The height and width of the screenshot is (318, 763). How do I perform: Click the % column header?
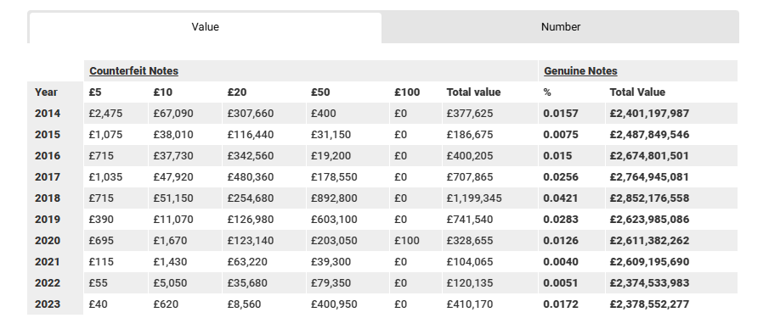coord(547,92)
